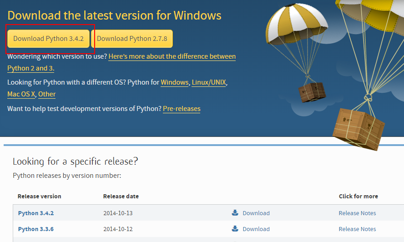The height and width of the screenshot is (242, 404).
Task: Open the Other platforms link
Action: pos(47,94)
